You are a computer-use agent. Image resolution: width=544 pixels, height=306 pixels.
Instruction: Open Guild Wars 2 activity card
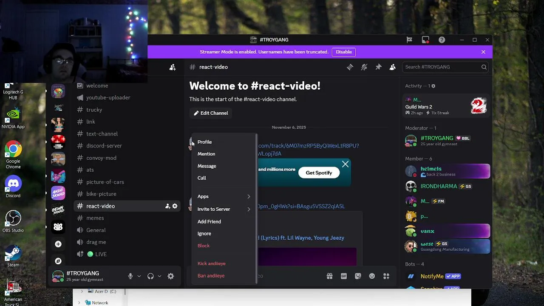[446, 106]
